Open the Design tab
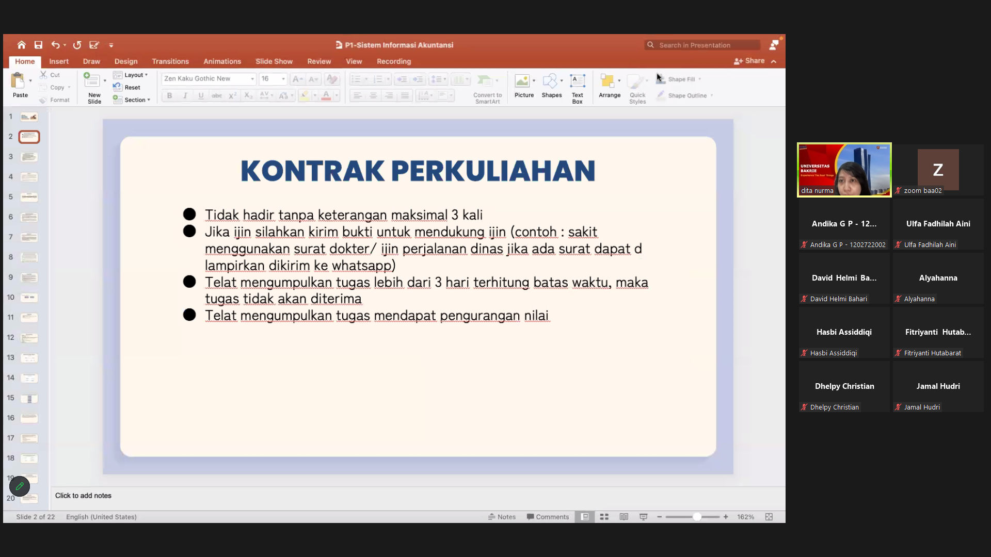Image resolution: width=991 pixels, height=557 pixels. [x=126, y=61]
